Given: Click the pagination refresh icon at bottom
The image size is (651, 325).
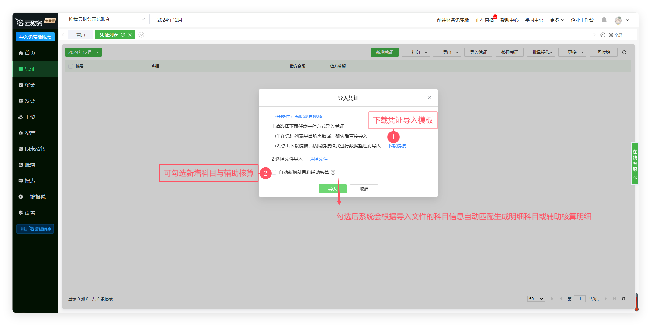Looking at the screenshot, I should (x=624, y=299).
